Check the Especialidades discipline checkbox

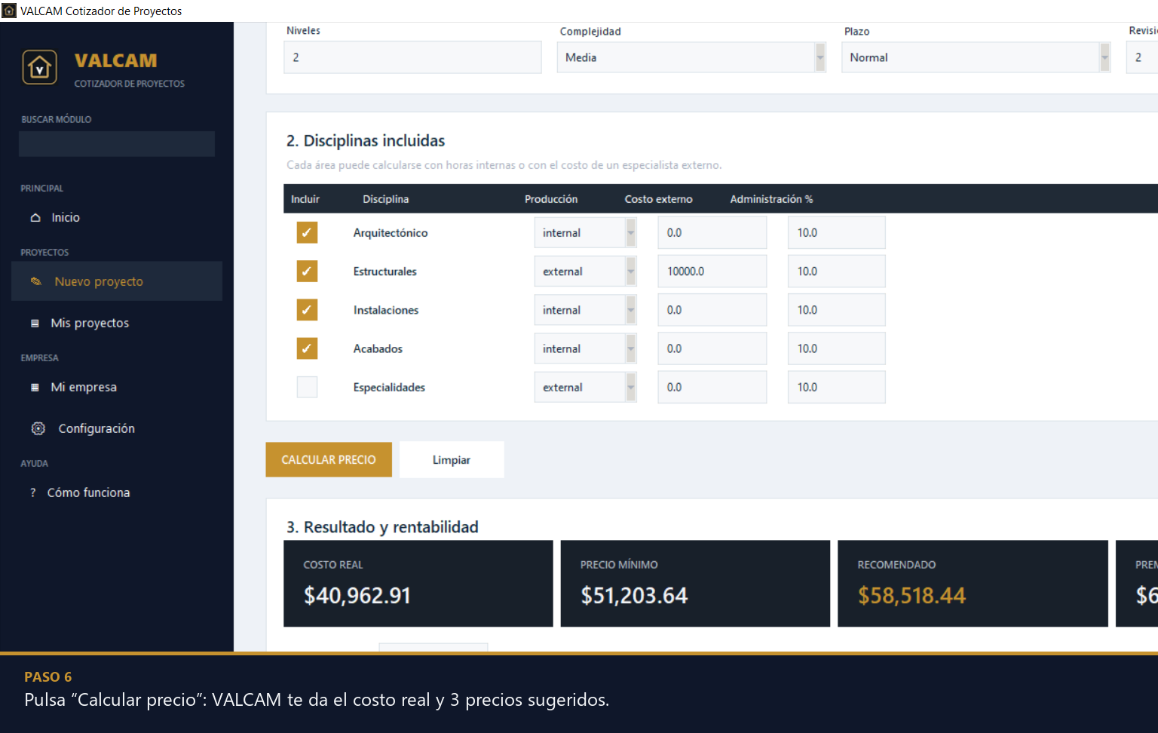coord(307,387)
